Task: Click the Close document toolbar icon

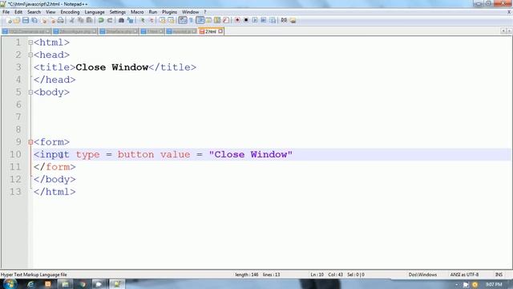Action: (44, 20)
